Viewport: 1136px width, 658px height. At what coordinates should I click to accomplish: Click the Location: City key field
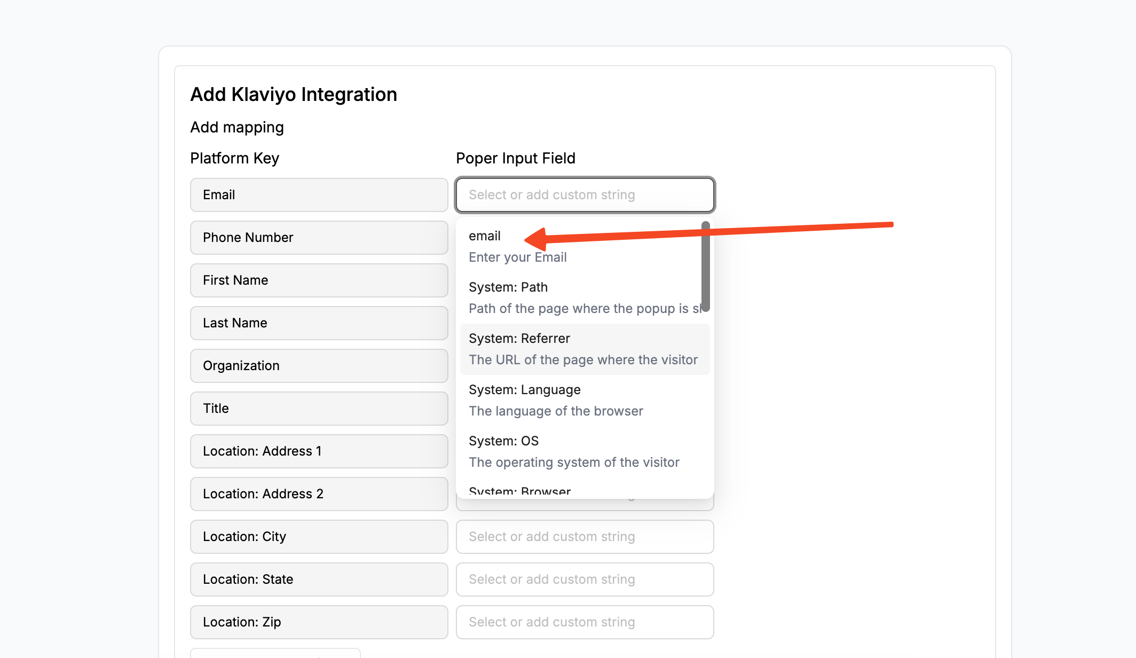[x=319, y=537]
